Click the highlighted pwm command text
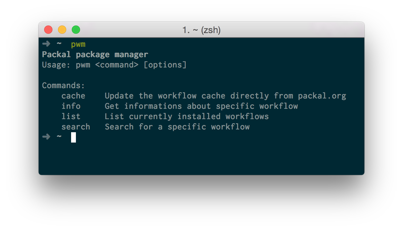Screen dimensions: 403x230 pos(78,44)
